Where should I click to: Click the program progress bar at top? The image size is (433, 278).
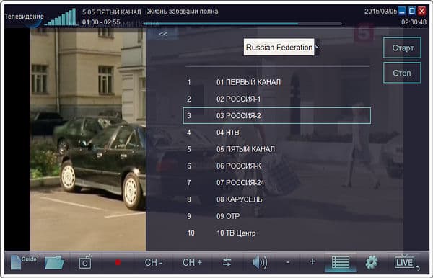point(242,24)
